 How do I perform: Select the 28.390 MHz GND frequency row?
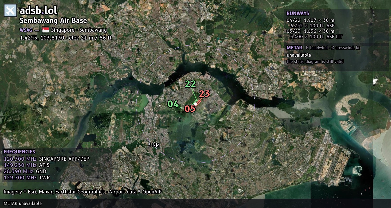[25, 171]
